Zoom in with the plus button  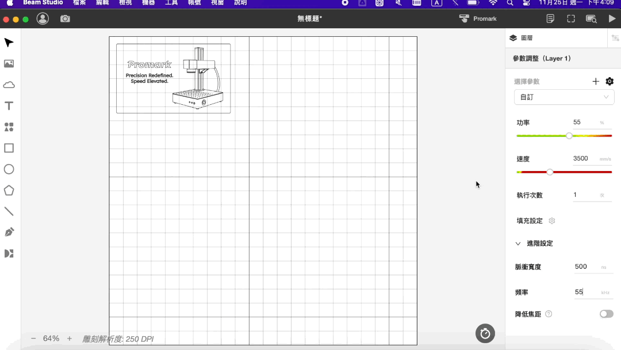70,338
